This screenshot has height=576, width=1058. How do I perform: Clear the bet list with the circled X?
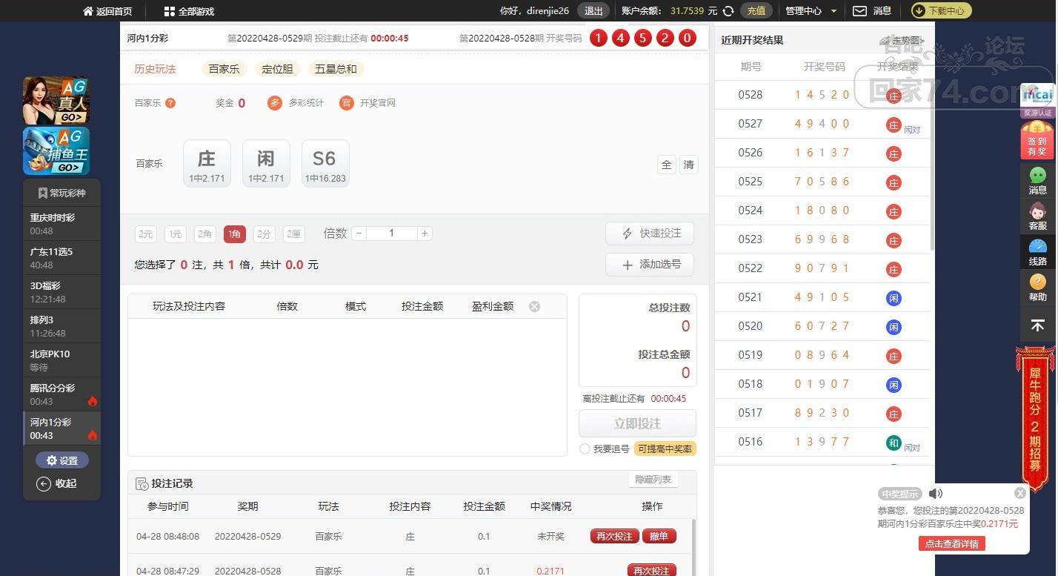click(534, 306)
